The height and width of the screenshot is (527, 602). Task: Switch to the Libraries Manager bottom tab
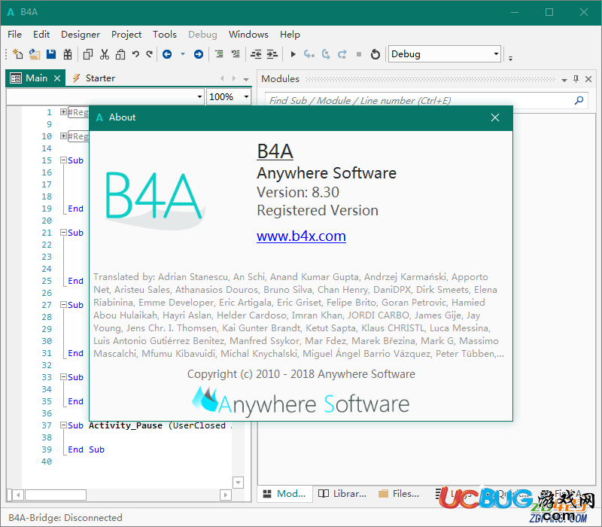pyautogui.click(x=342, y=494)
